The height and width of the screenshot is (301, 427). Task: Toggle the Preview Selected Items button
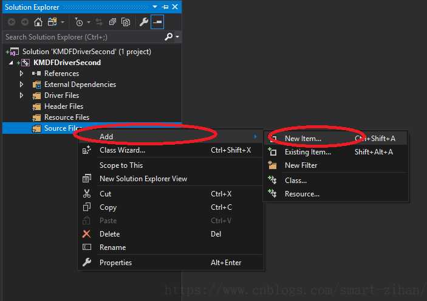(157, 22)
